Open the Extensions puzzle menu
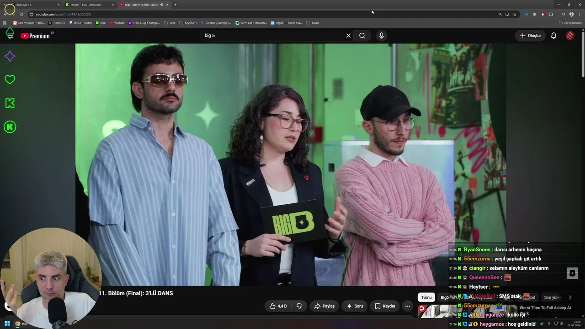 [x=551, y=14]
